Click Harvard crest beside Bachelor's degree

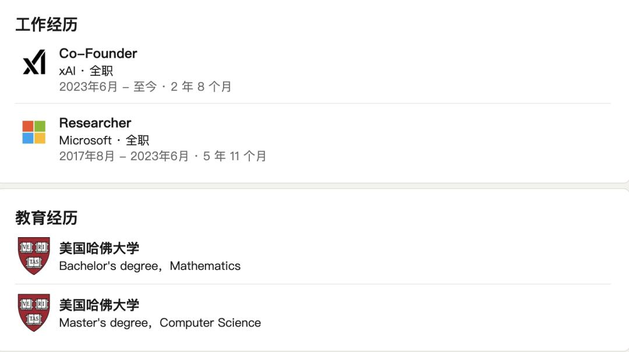click(x=34, y=256)
